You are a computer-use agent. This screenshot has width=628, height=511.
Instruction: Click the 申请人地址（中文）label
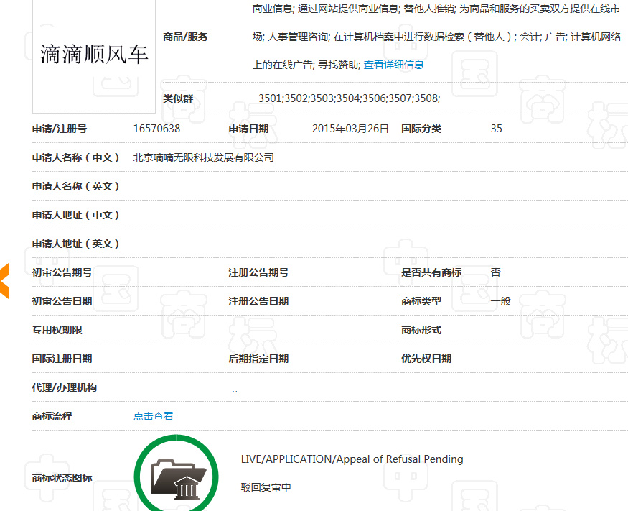click(75, 215)
